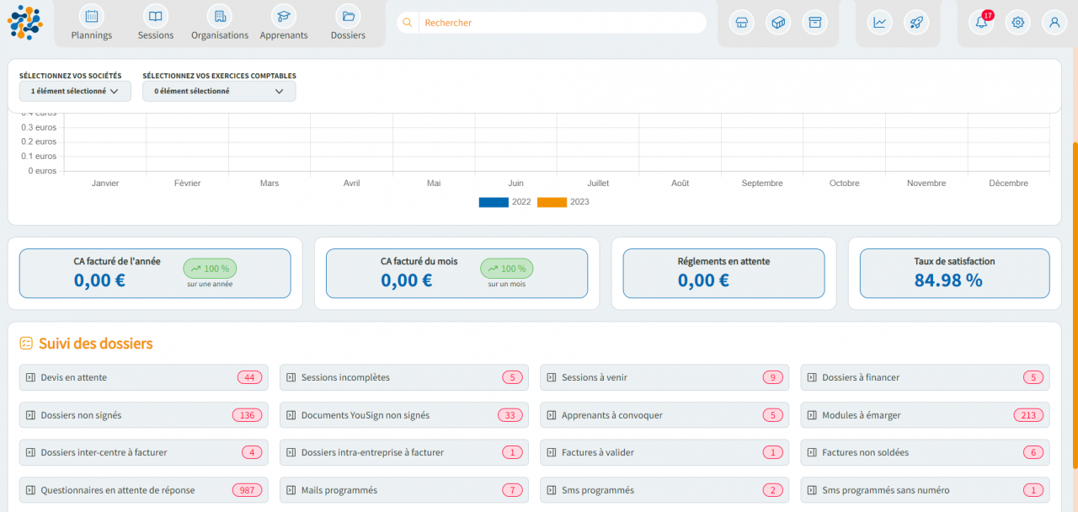The height and width of the screenshot is (512, 1078).
Task: View the Factures non soldées entries
Action: point(925,452)
